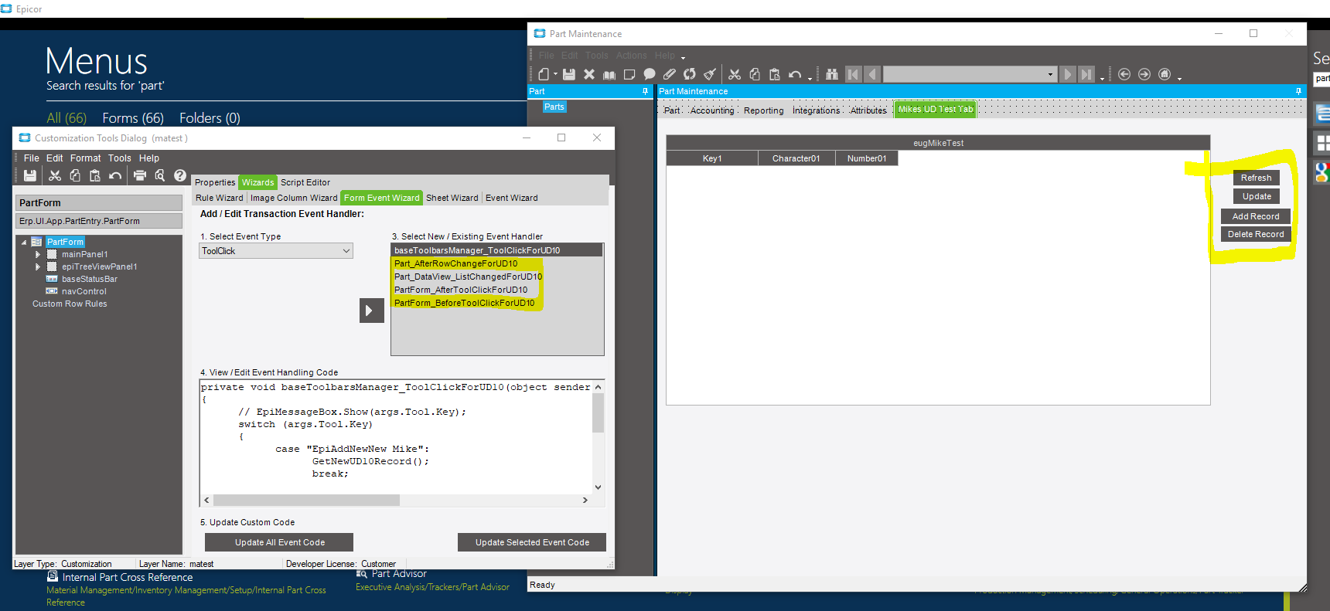1330x611 pixels.
Task: Click Help question mark icon in Customization Tools
Action: 180,175
